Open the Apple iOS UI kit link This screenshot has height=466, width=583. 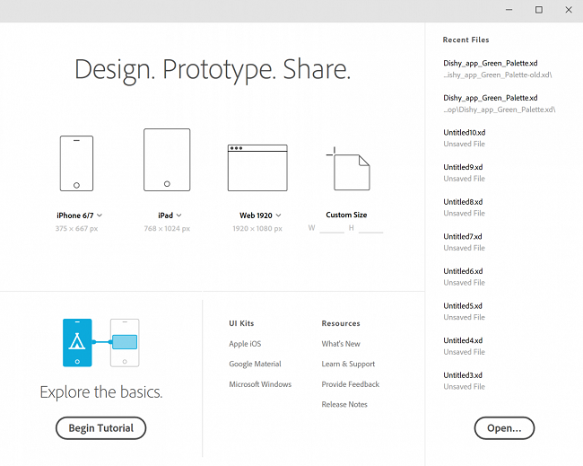(245, 344)
